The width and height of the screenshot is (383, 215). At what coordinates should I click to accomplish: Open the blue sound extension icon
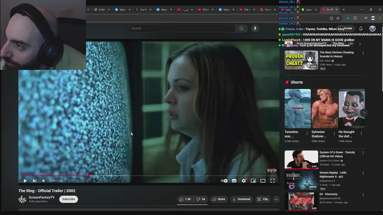(348, 18)
